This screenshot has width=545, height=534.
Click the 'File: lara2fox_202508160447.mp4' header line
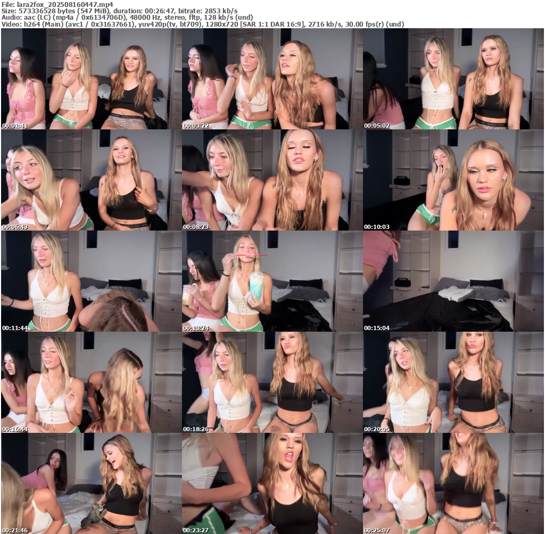click(57, 4)
